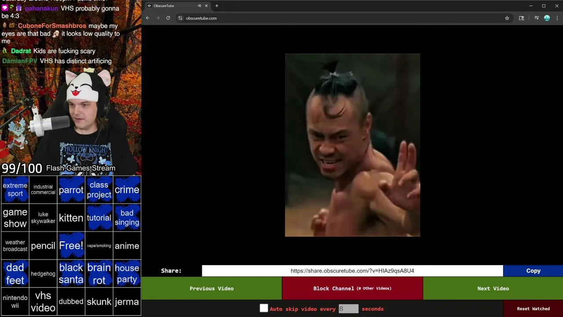Mark the 'hedgehog' bingo square

click(x=43, y=273)
